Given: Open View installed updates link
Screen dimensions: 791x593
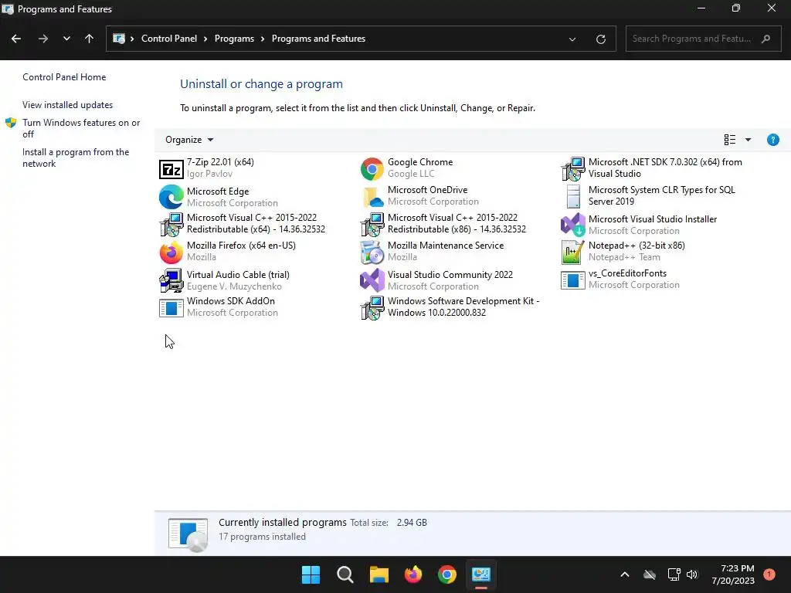Looking at the screenshot, I should tap(68, 105).
